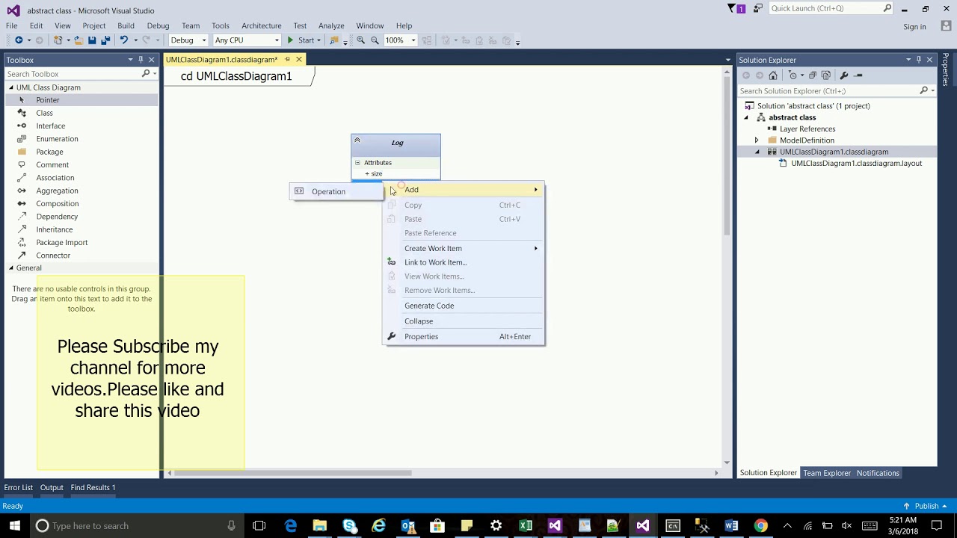957x538 pixels.
Task: Click the Open File toolbar icon
Action: tap(78, 40)
